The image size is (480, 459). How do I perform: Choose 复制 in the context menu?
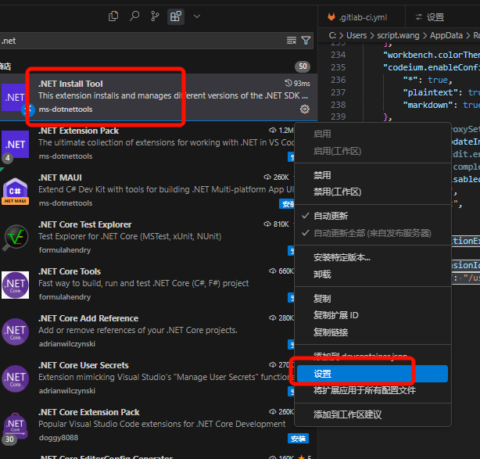click(373, 299)
